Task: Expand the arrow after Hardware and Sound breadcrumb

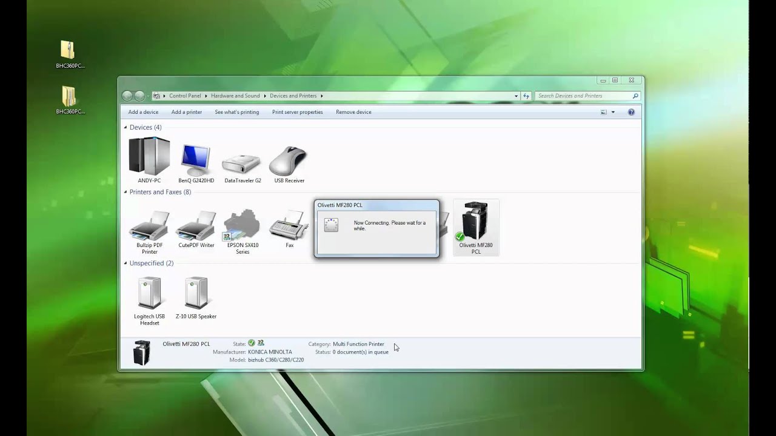Action: pos(264,96)
